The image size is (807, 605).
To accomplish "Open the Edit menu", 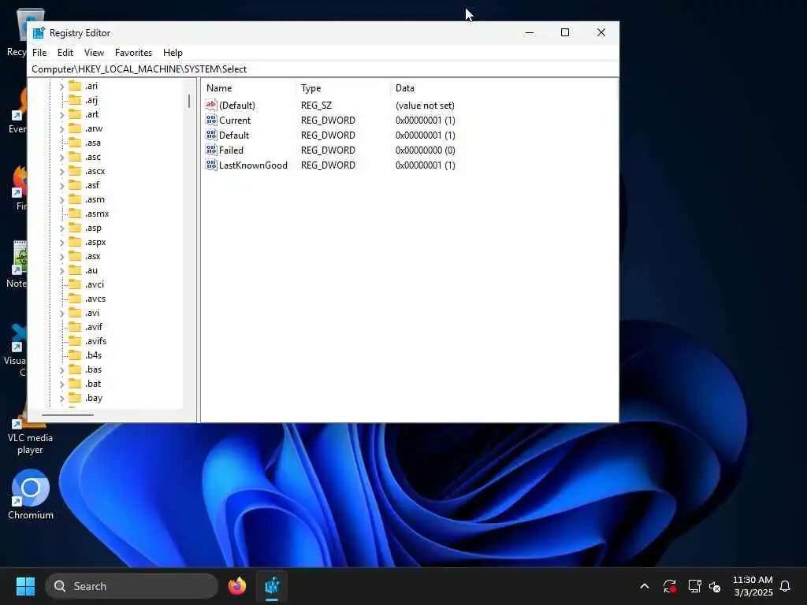I will click(x=65, y=53).
